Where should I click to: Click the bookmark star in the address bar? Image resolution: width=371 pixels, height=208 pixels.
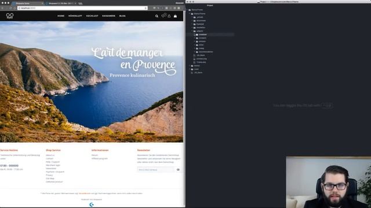[x=146, y=8]
